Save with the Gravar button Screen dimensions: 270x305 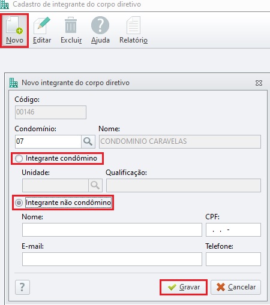184,287
